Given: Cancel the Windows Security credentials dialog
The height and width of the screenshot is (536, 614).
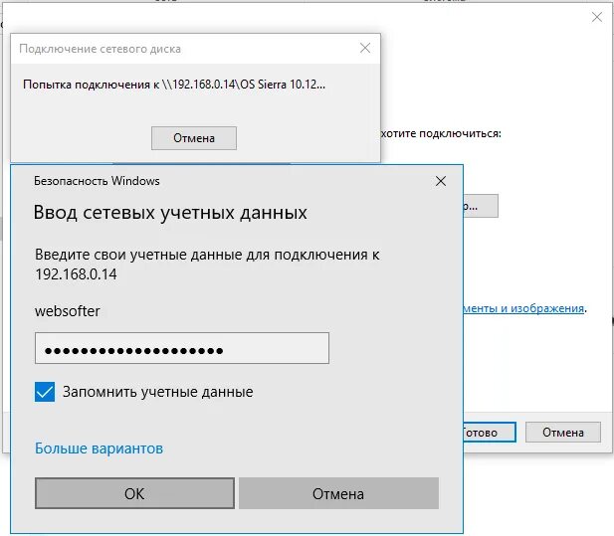Looking at the screenshot, I should (338, 493).
